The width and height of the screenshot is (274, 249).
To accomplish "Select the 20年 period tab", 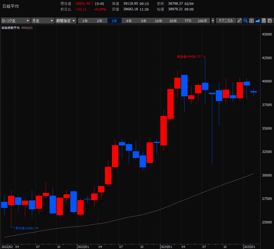I will (173, 21).
